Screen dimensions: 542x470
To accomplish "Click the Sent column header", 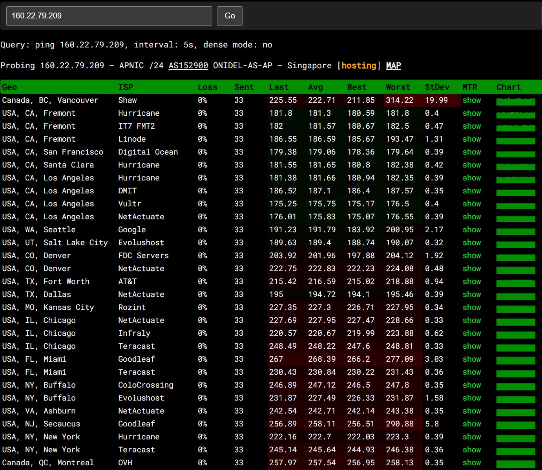I will pos(244,87).
